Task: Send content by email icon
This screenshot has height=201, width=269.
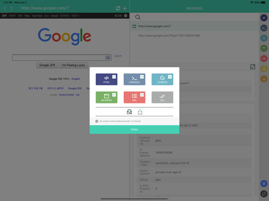Action: tap(129, 112)
